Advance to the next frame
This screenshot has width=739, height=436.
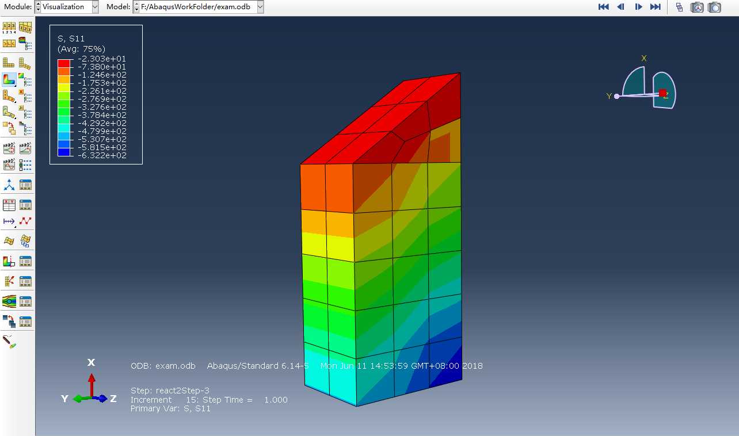tap(638, 7)
